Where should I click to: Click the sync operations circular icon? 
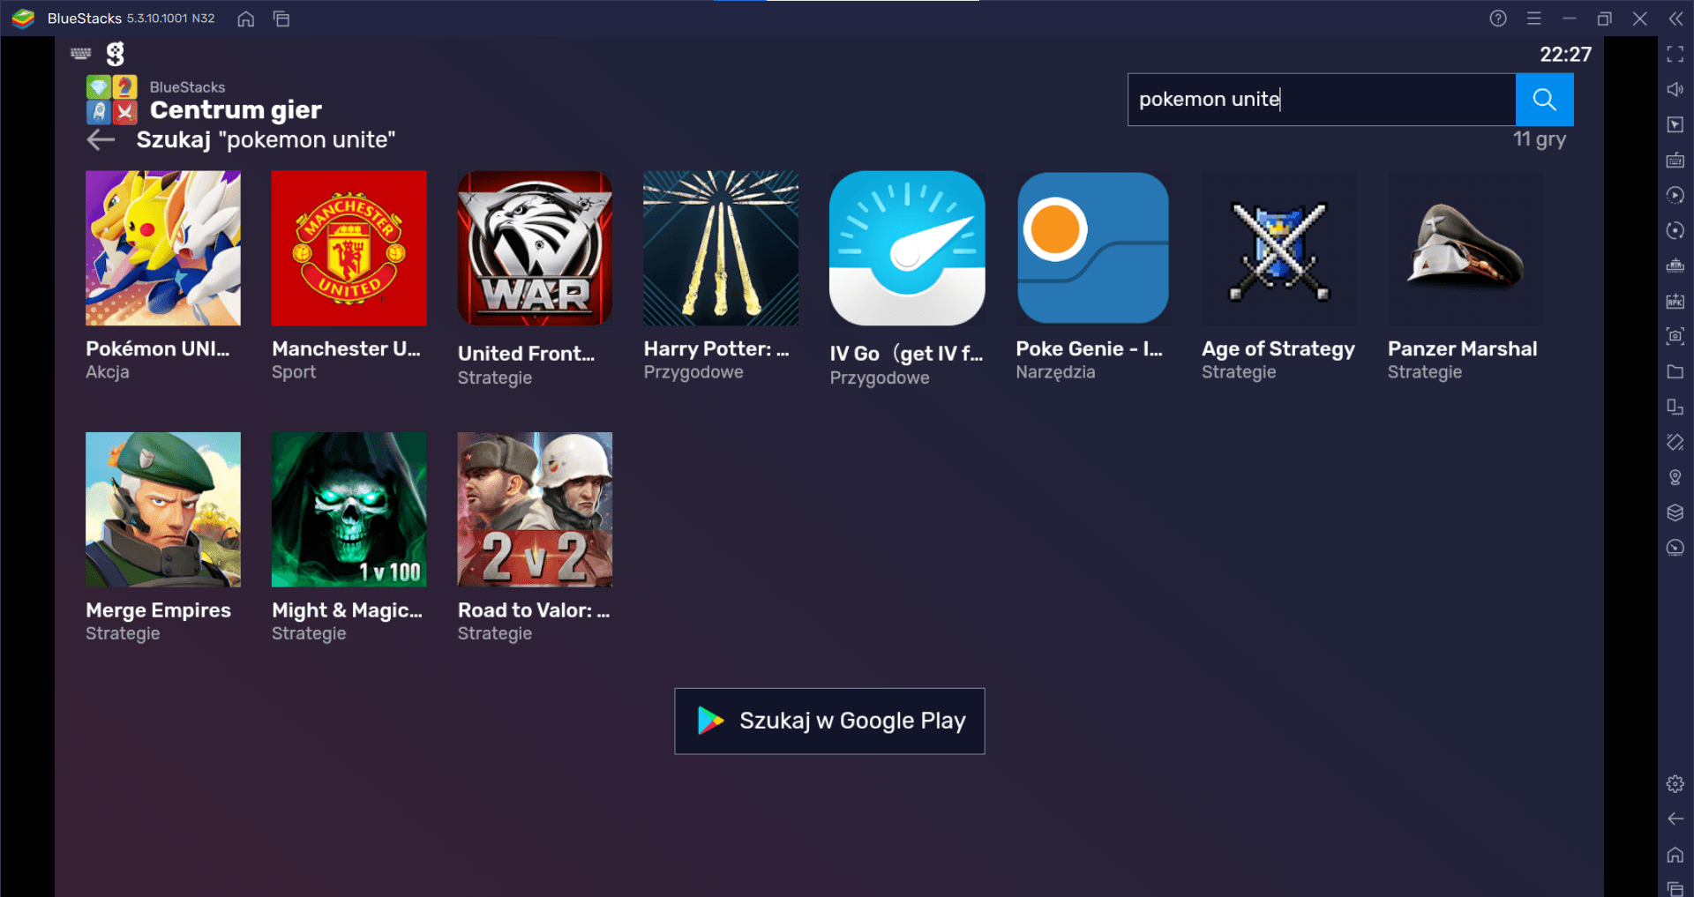[1675, 230]
